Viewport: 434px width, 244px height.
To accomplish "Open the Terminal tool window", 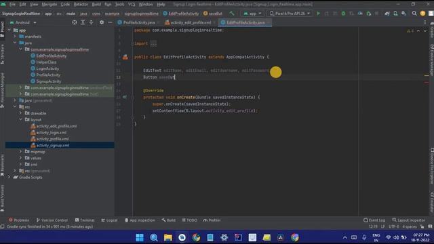I will pos(85,220).
